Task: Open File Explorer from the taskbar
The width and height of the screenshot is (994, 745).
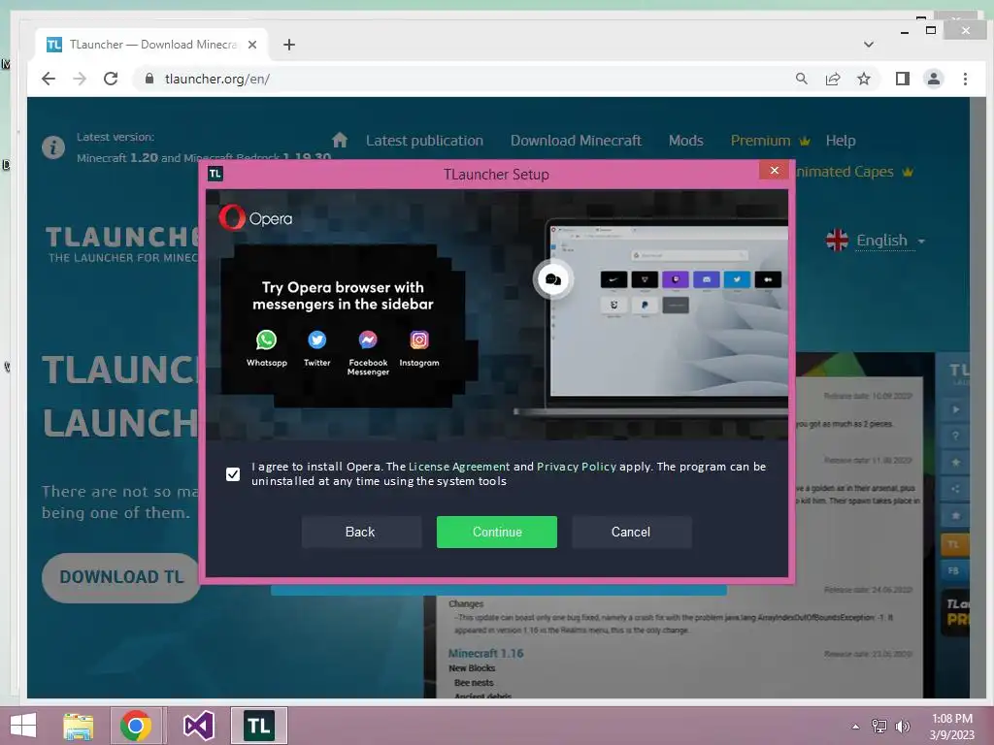Action: (x=79, y=726)
